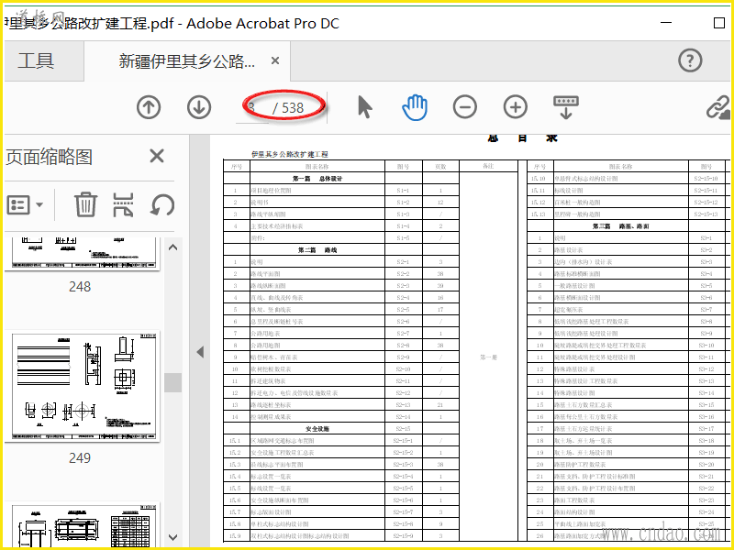Click the maximize window button

[719, 22]
